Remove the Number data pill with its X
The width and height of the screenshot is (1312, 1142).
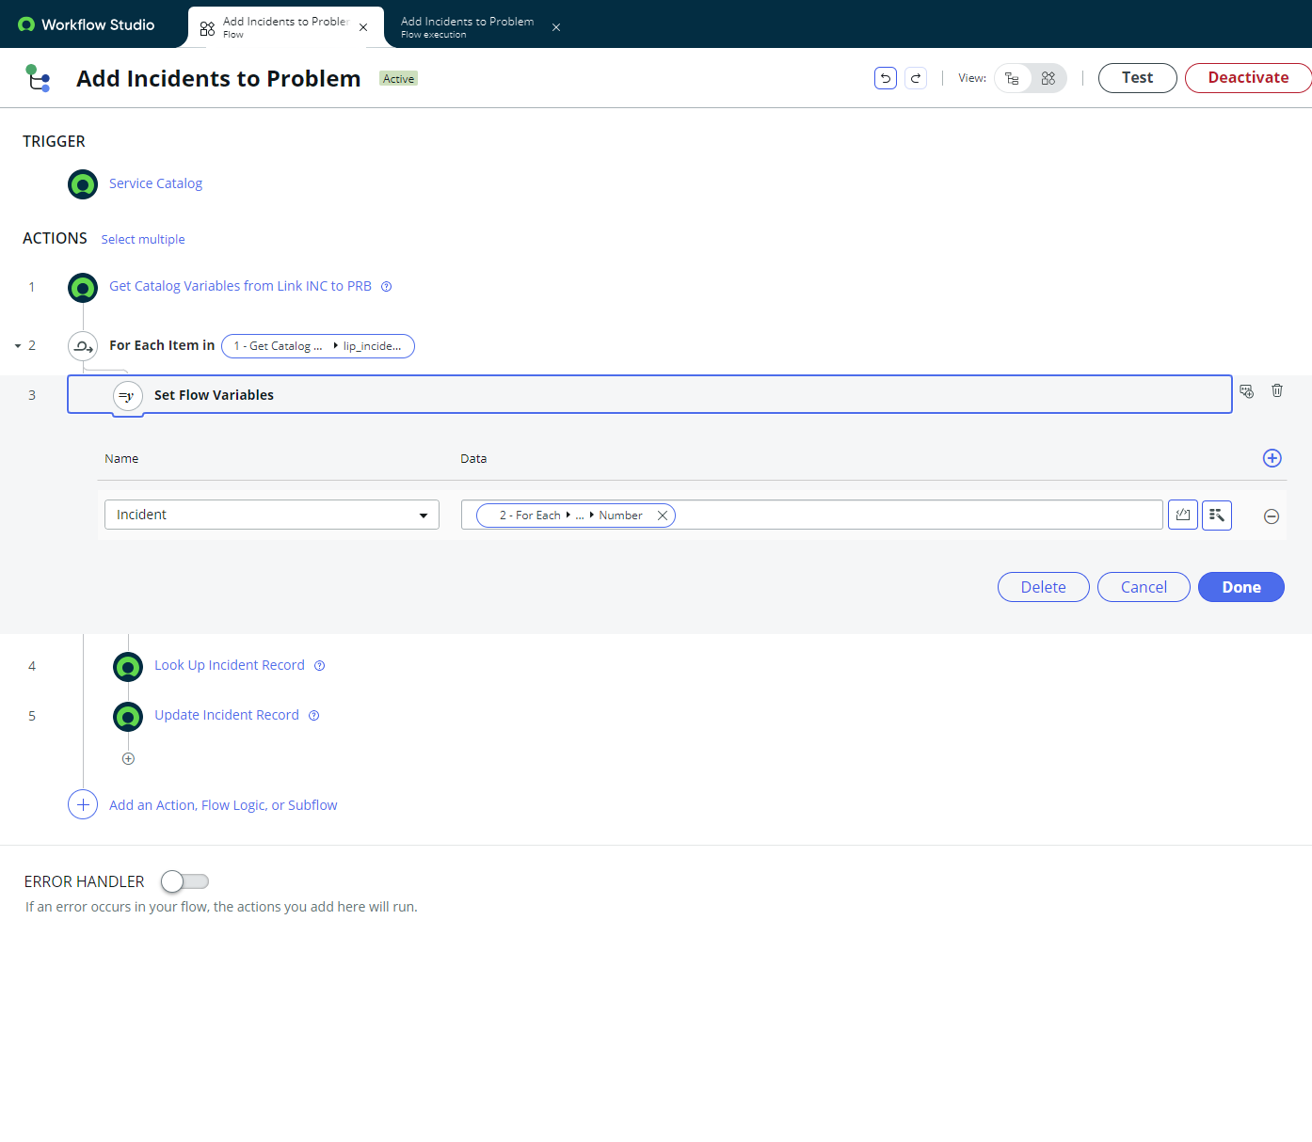tap(663, 515)
